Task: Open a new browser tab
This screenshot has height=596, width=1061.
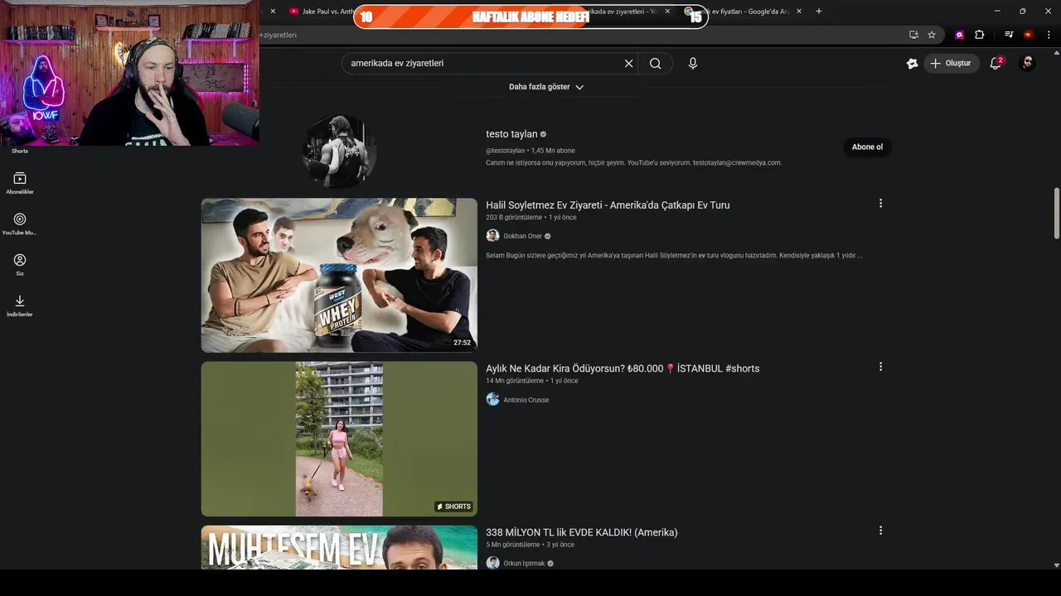Action: (819, 12)
